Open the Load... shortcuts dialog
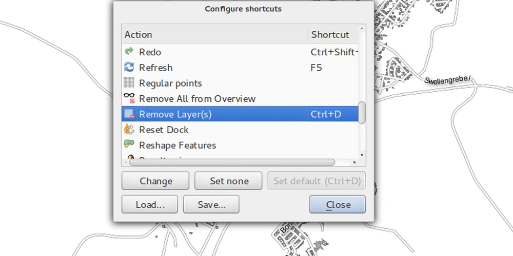 pos(149,204)
